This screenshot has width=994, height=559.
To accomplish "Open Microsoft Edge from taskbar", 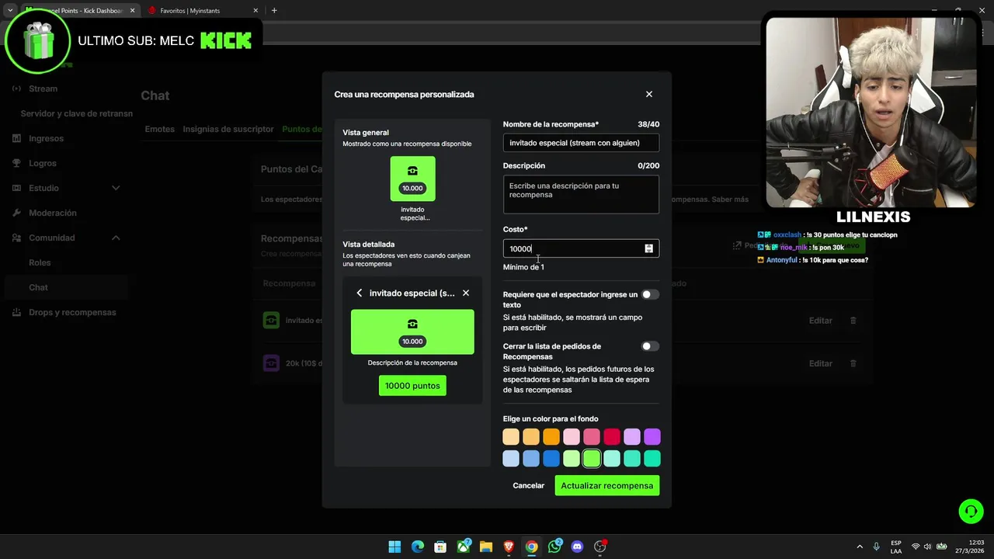I will (417, 547).
